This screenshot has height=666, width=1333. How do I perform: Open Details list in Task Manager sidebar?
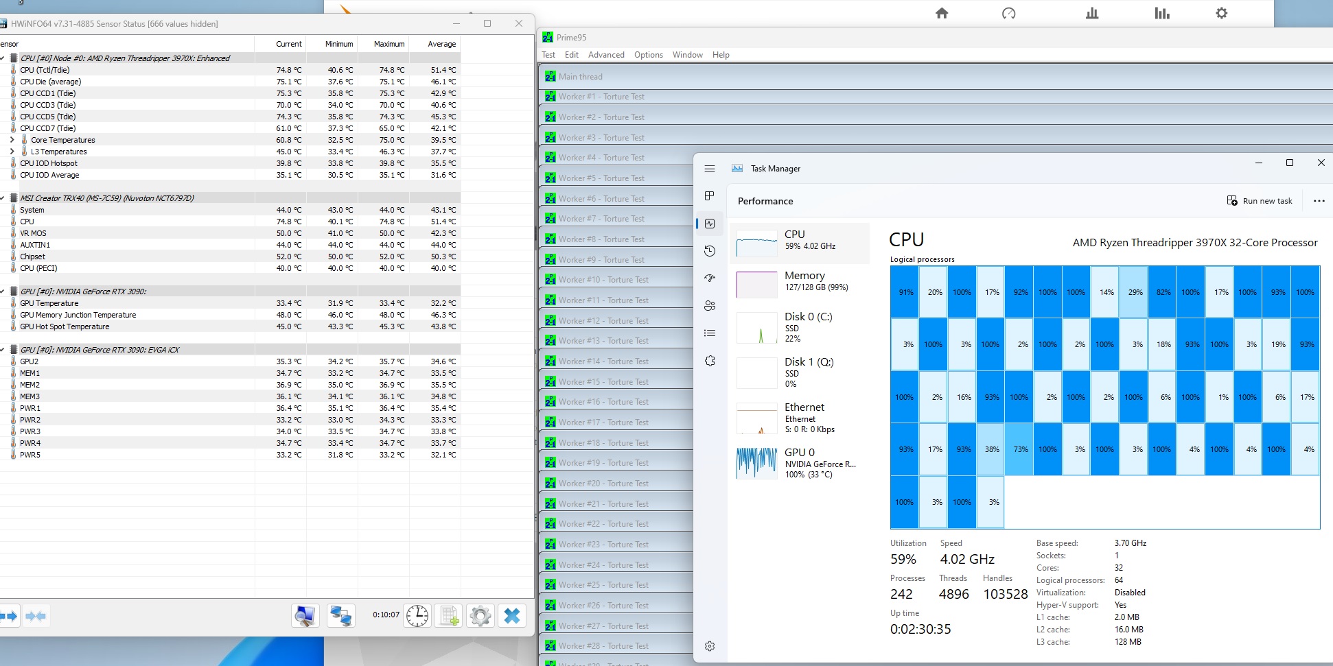point(710,333)
